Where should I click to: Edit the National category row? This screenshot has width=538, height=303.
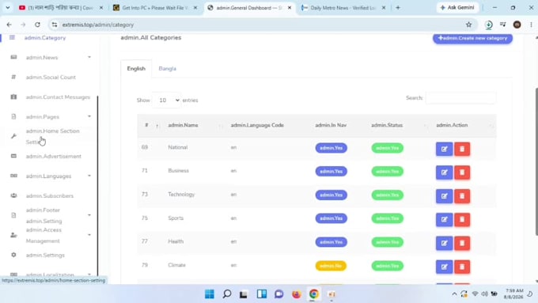tap(444, 149)
